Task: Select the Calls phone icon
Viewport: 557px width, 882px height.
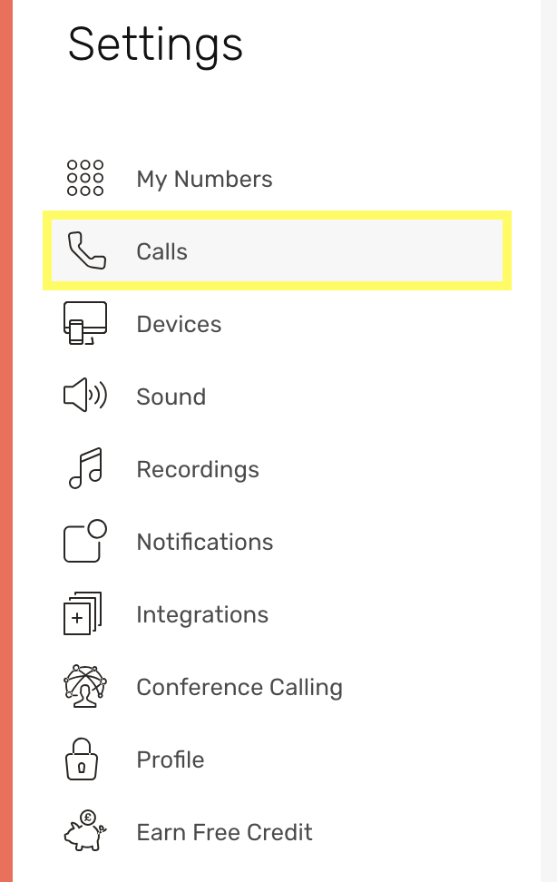Action: [x=83, y=251]
